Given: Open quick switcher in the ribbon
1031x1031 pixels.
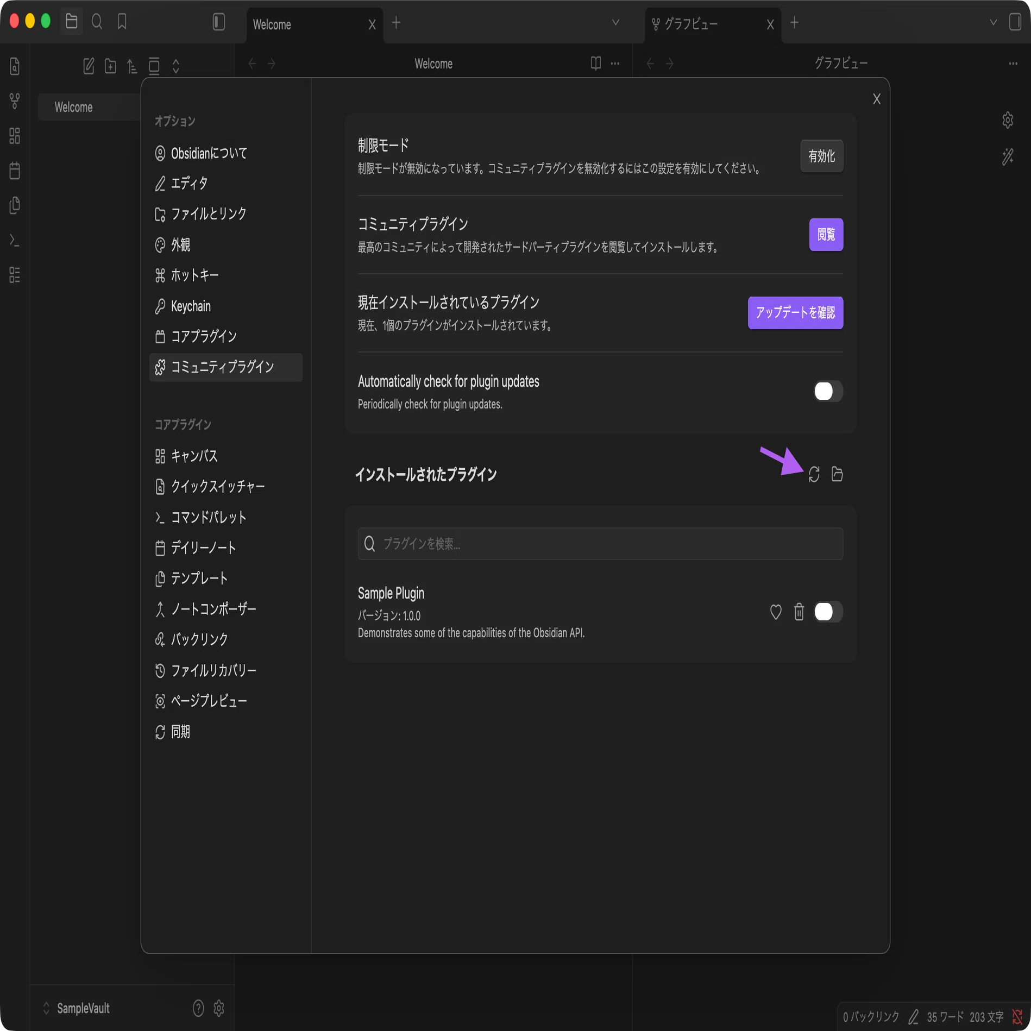Looking at the screenshot, I should click(15, 66).
